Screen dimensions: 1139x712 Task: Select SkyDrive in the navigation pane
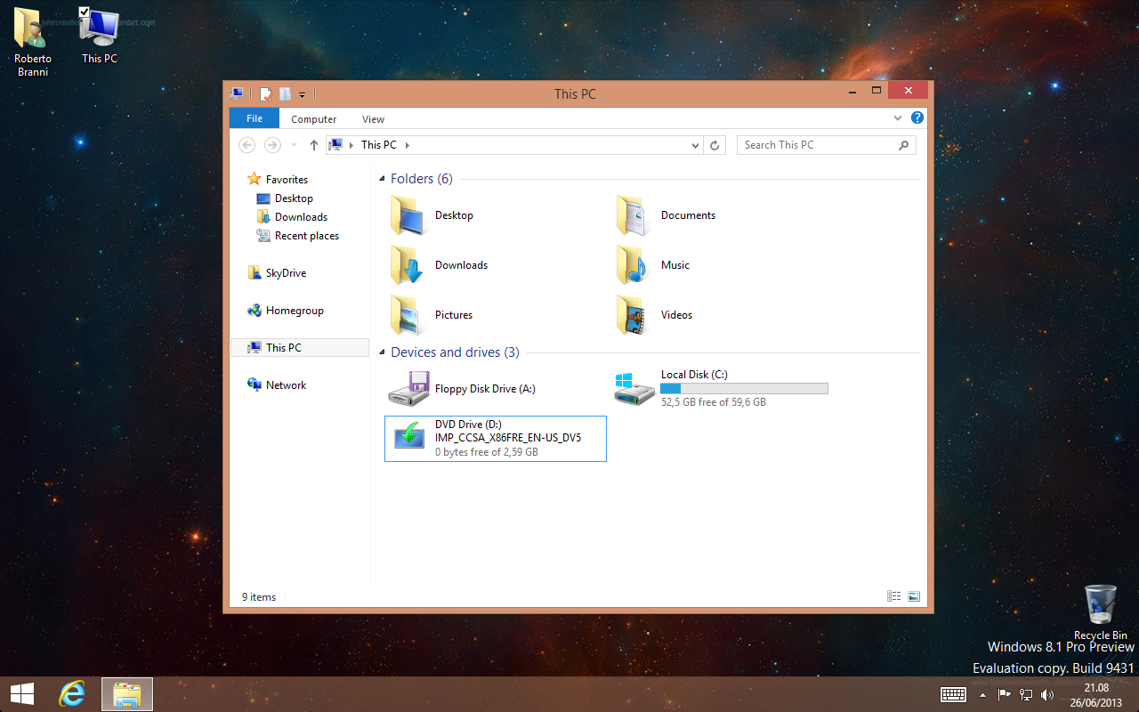click(286, 273)
